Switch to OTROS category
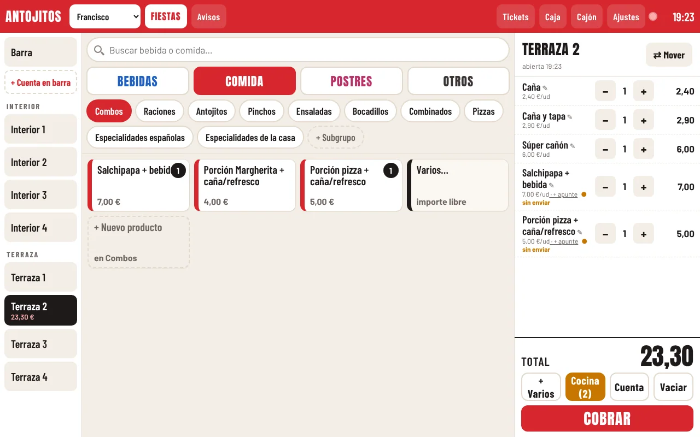 458,81
